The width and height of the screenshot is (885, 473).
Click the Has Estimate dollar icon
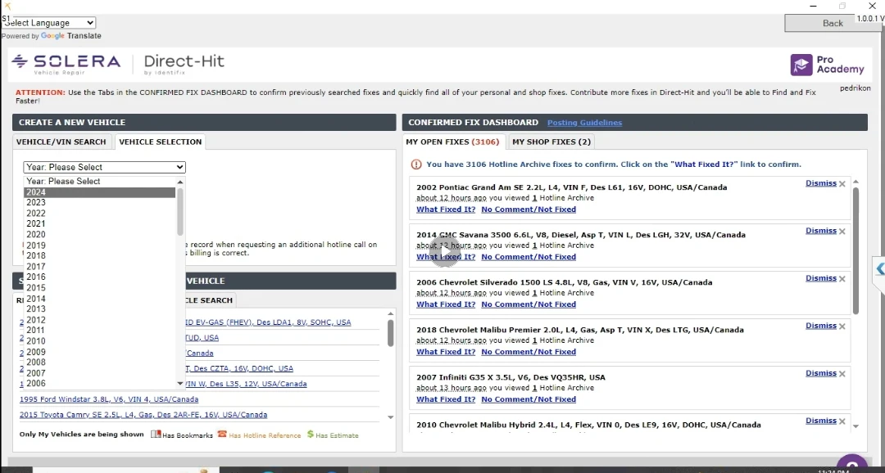[x=311, y=434]
